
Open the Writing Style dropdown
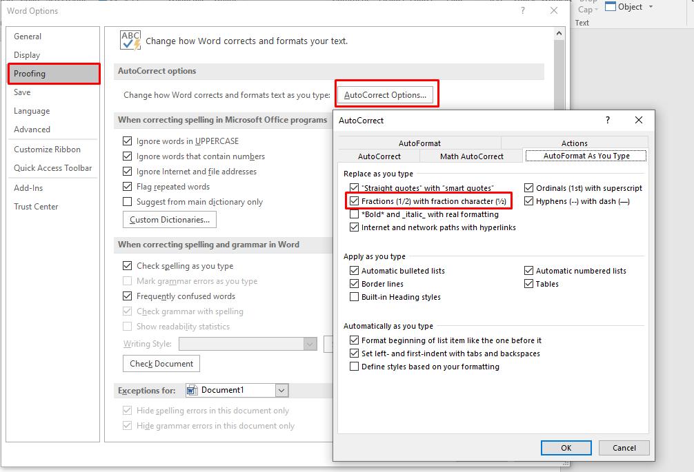click(x=310, y=344)
